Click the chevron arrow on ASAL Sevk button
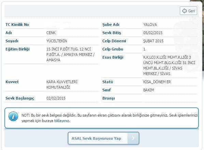Screen dimensions: 204x150 pyautogui.click(x=133, y=138)
